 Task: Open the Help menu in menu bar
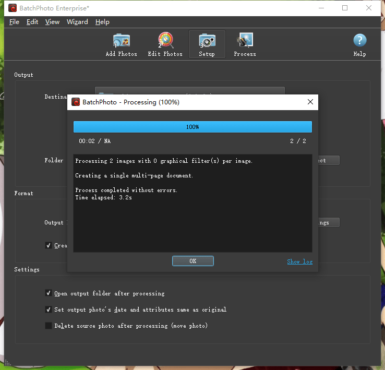(102, 22)
